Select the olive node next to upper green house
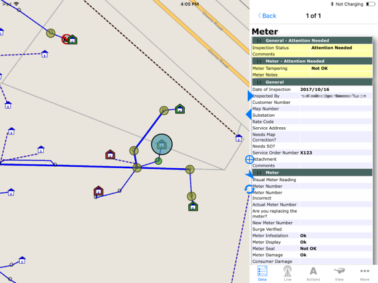The width and height of the screenshot is (378, 283). coord(164,111)
